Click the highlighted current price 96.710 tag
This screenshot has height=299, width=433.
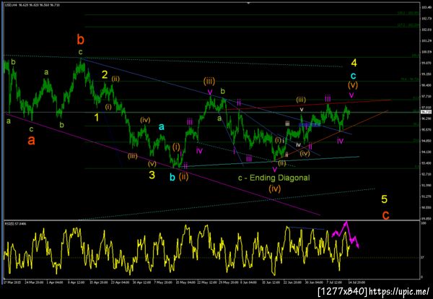coord(426,112)
